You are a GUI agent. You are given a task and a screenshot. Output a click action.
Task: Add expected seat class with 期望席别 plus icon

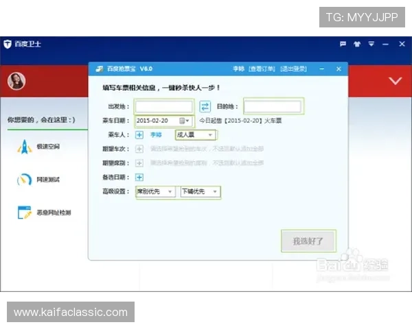click(x=139, y=163)
